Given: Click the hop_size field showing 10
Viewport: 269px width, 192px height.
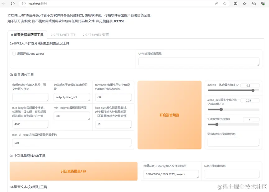Looking at the screenshot, I should pyautogui.click(x=113, y=124).
